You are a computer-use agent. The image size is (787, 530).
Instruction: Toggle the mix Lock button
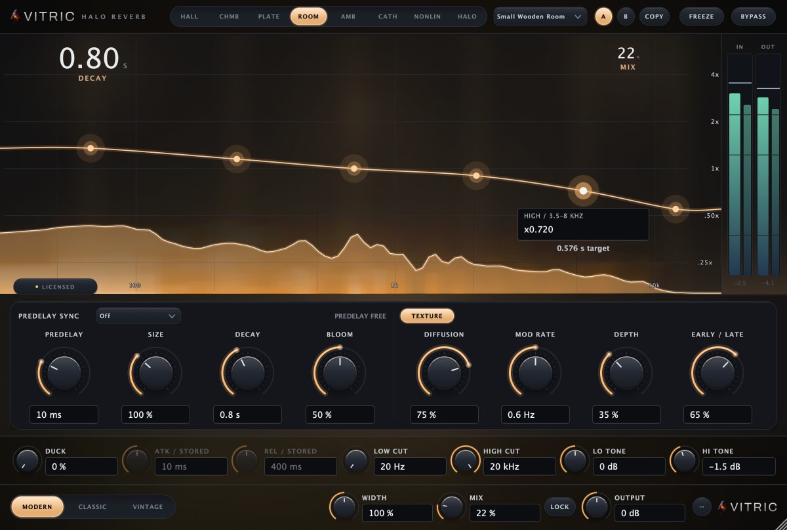click(559, 506)
